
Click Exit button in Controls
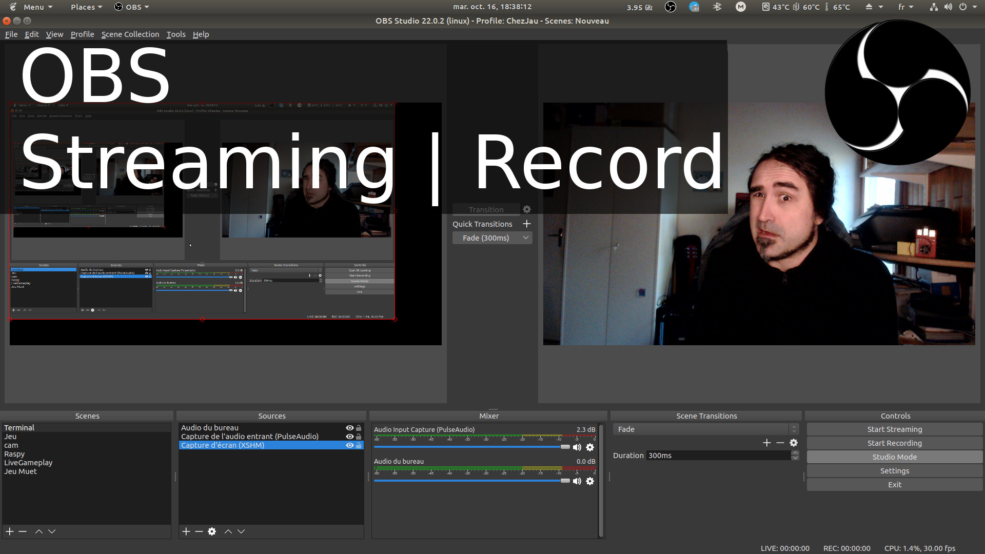click(x=895, y=485)
